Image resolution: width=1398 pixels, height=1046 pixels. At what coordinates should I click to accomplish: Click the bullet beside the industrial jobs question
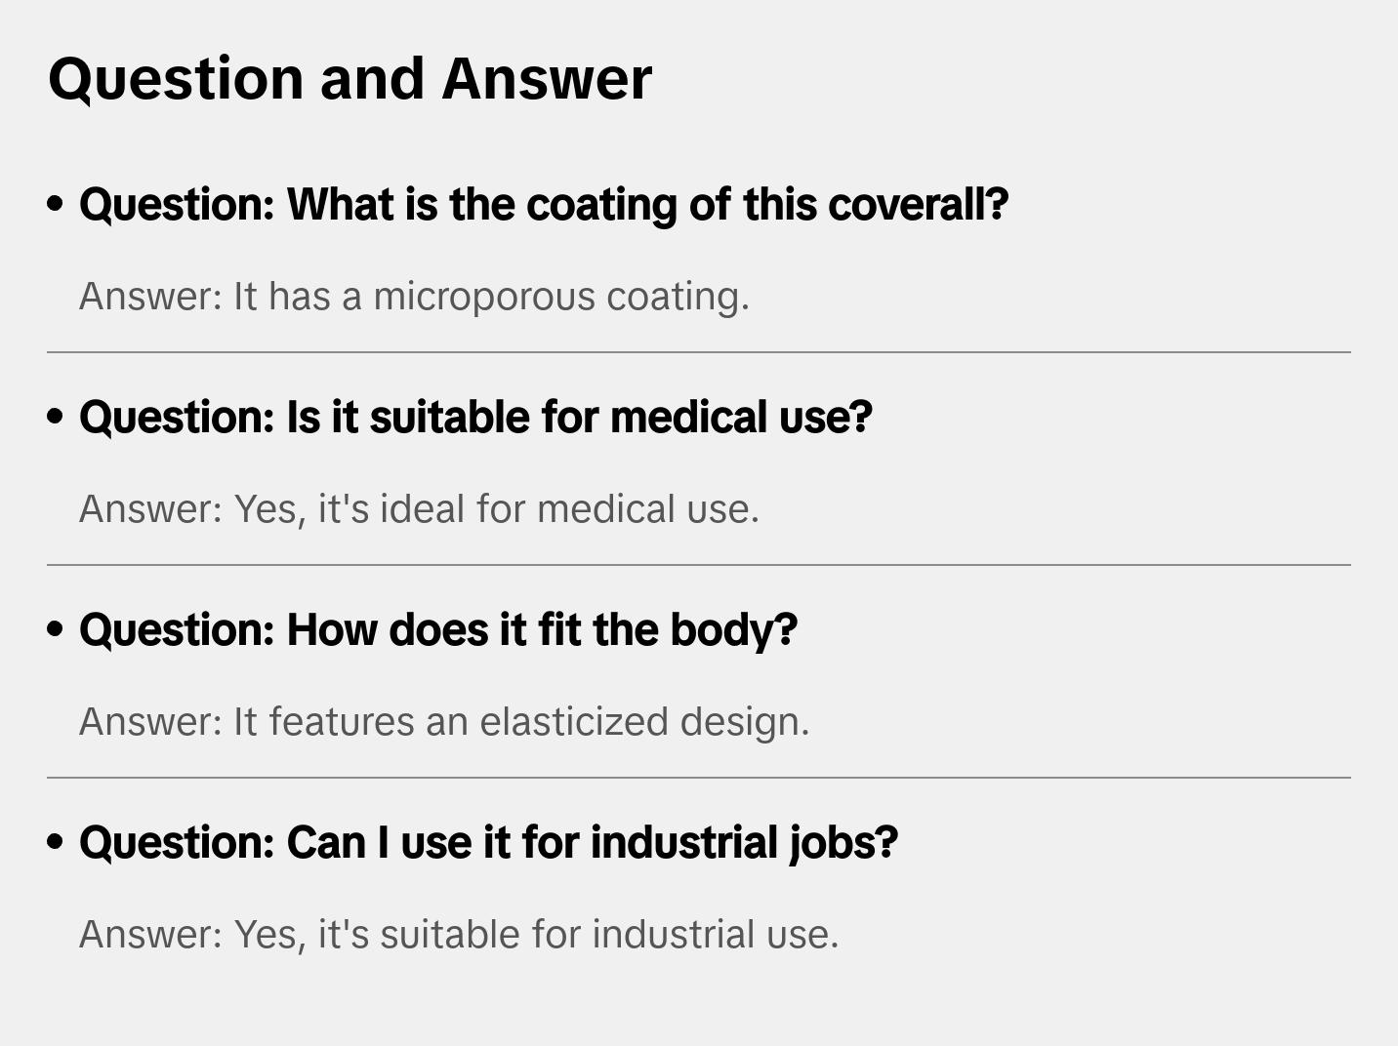point(56,843)
